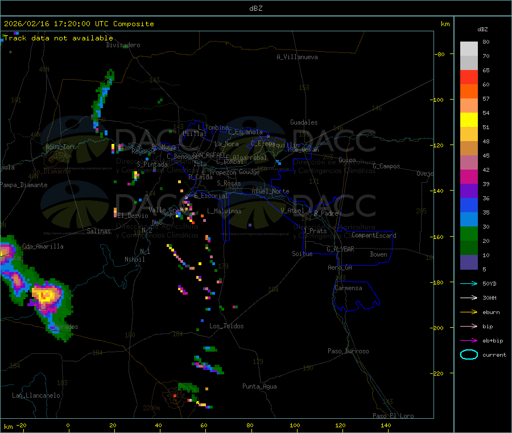This screenshot has height=433, width=512.
Task: Click the 'Paso_Barroso' map label
Action: (348, 351)
